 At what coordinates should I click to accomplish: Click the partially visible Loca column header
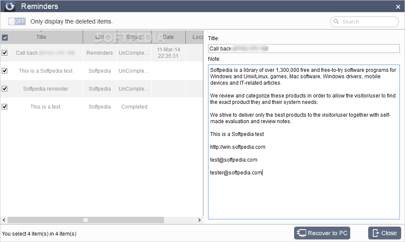pos(194,37)
